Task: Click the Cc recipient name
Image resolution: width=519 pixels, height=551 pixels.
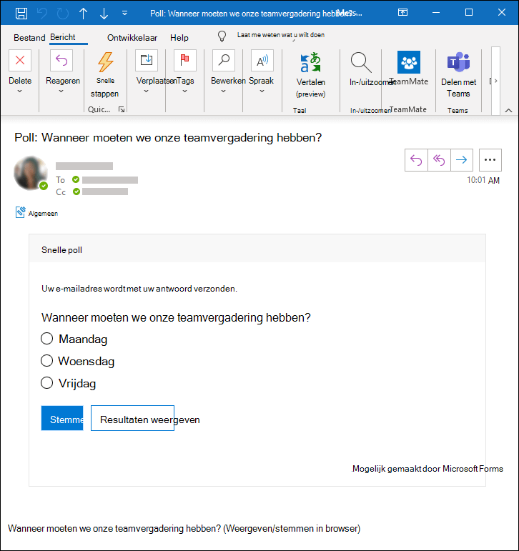Action: coord(105,192)
